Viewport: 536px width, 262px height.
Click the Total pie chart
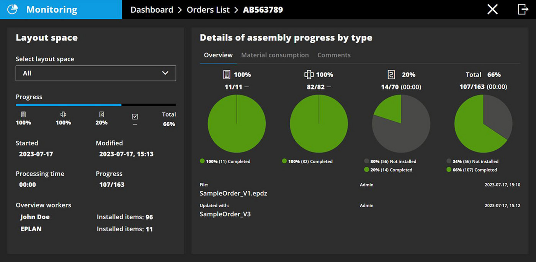coord(483,123)
